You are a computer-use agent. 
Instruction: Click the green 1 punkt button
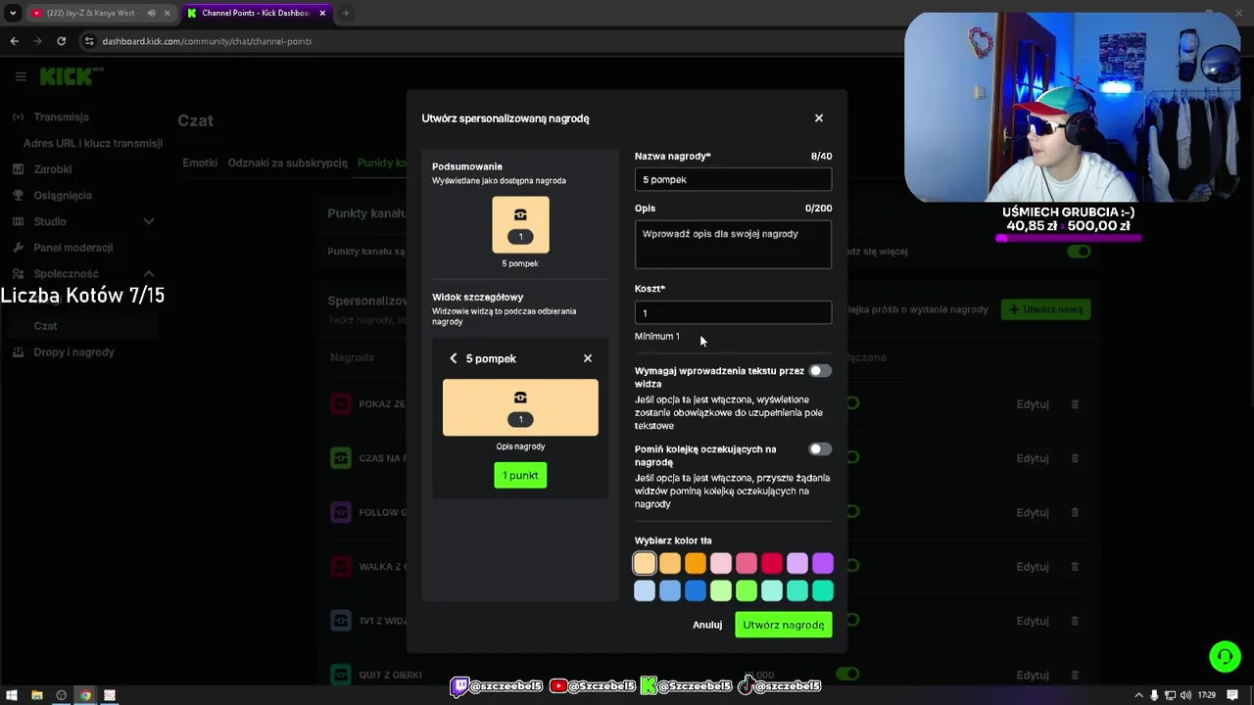point(520,476)
